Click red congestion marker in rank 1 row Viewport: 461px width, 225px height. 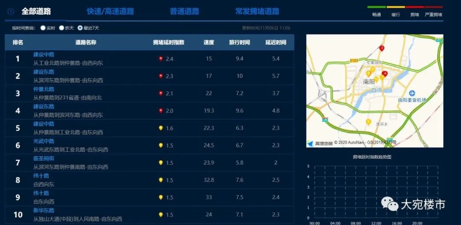[160, 58]
